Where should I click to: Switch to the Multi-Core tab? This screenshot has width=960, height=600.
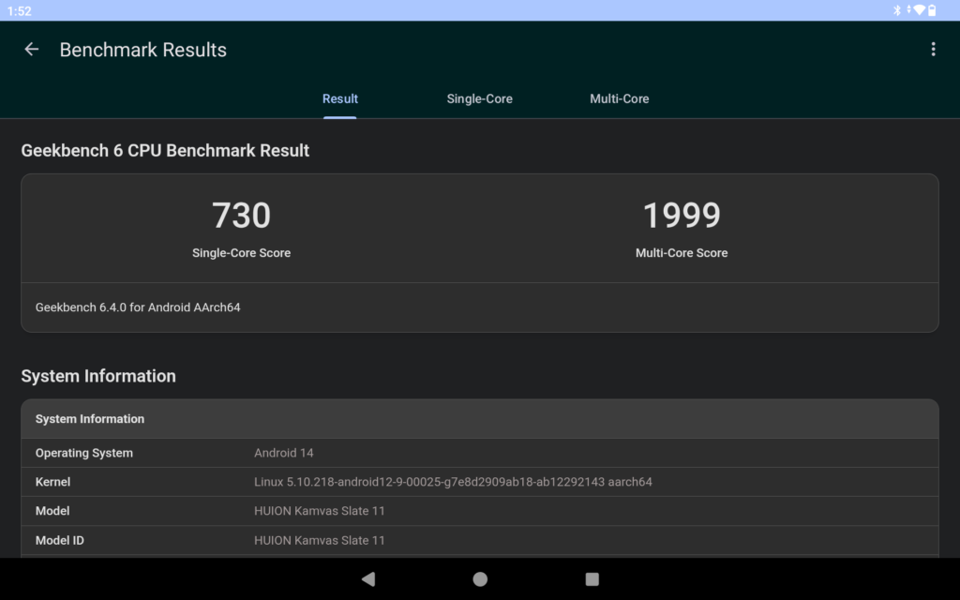pyautogui.click(x=619, y=98)
